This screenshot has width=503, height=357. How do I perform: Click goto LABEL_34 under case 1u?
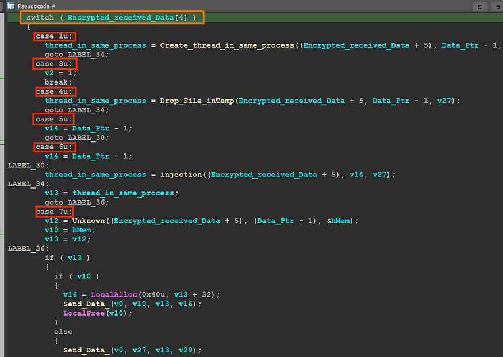(76, 55)
